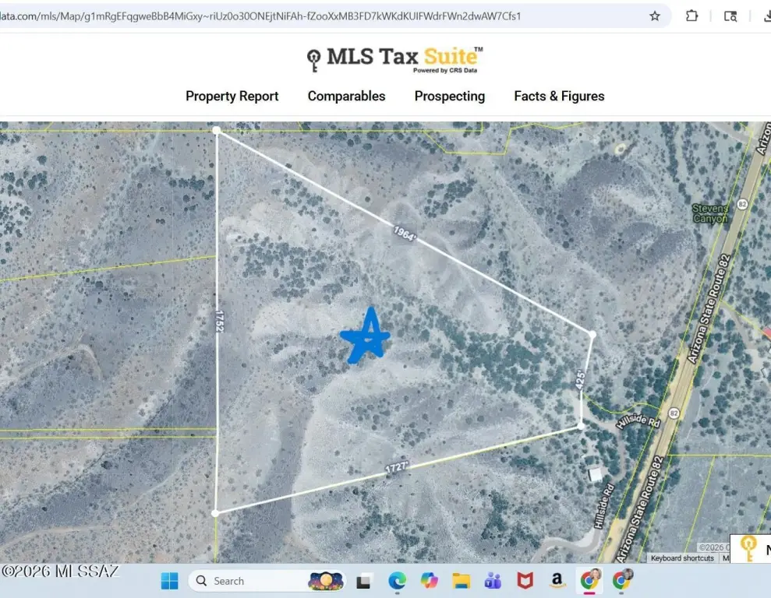
Task: Select the Facts & Figures tab
Action: (x=559, y=97)
